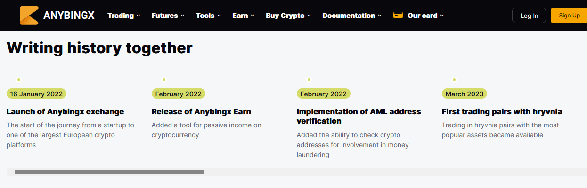Open the Documentation menu
The width and height of the screenshot is (587, 188).
tap(352, 16)
